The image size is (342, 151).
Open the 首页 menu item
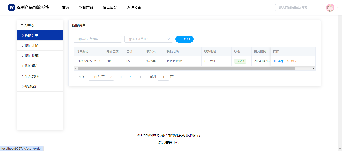[x=66, y=7]
